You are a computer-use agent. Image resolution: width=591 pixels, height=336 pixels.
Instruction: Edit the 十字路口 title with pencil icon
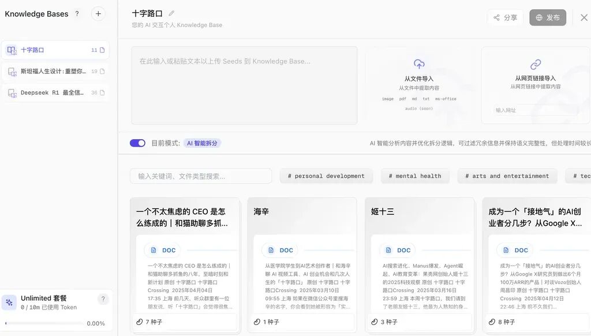pos(171,14)
